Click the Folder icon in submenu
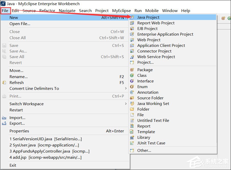231x170 pixels. pyautogui.click(x=132, y=109)
